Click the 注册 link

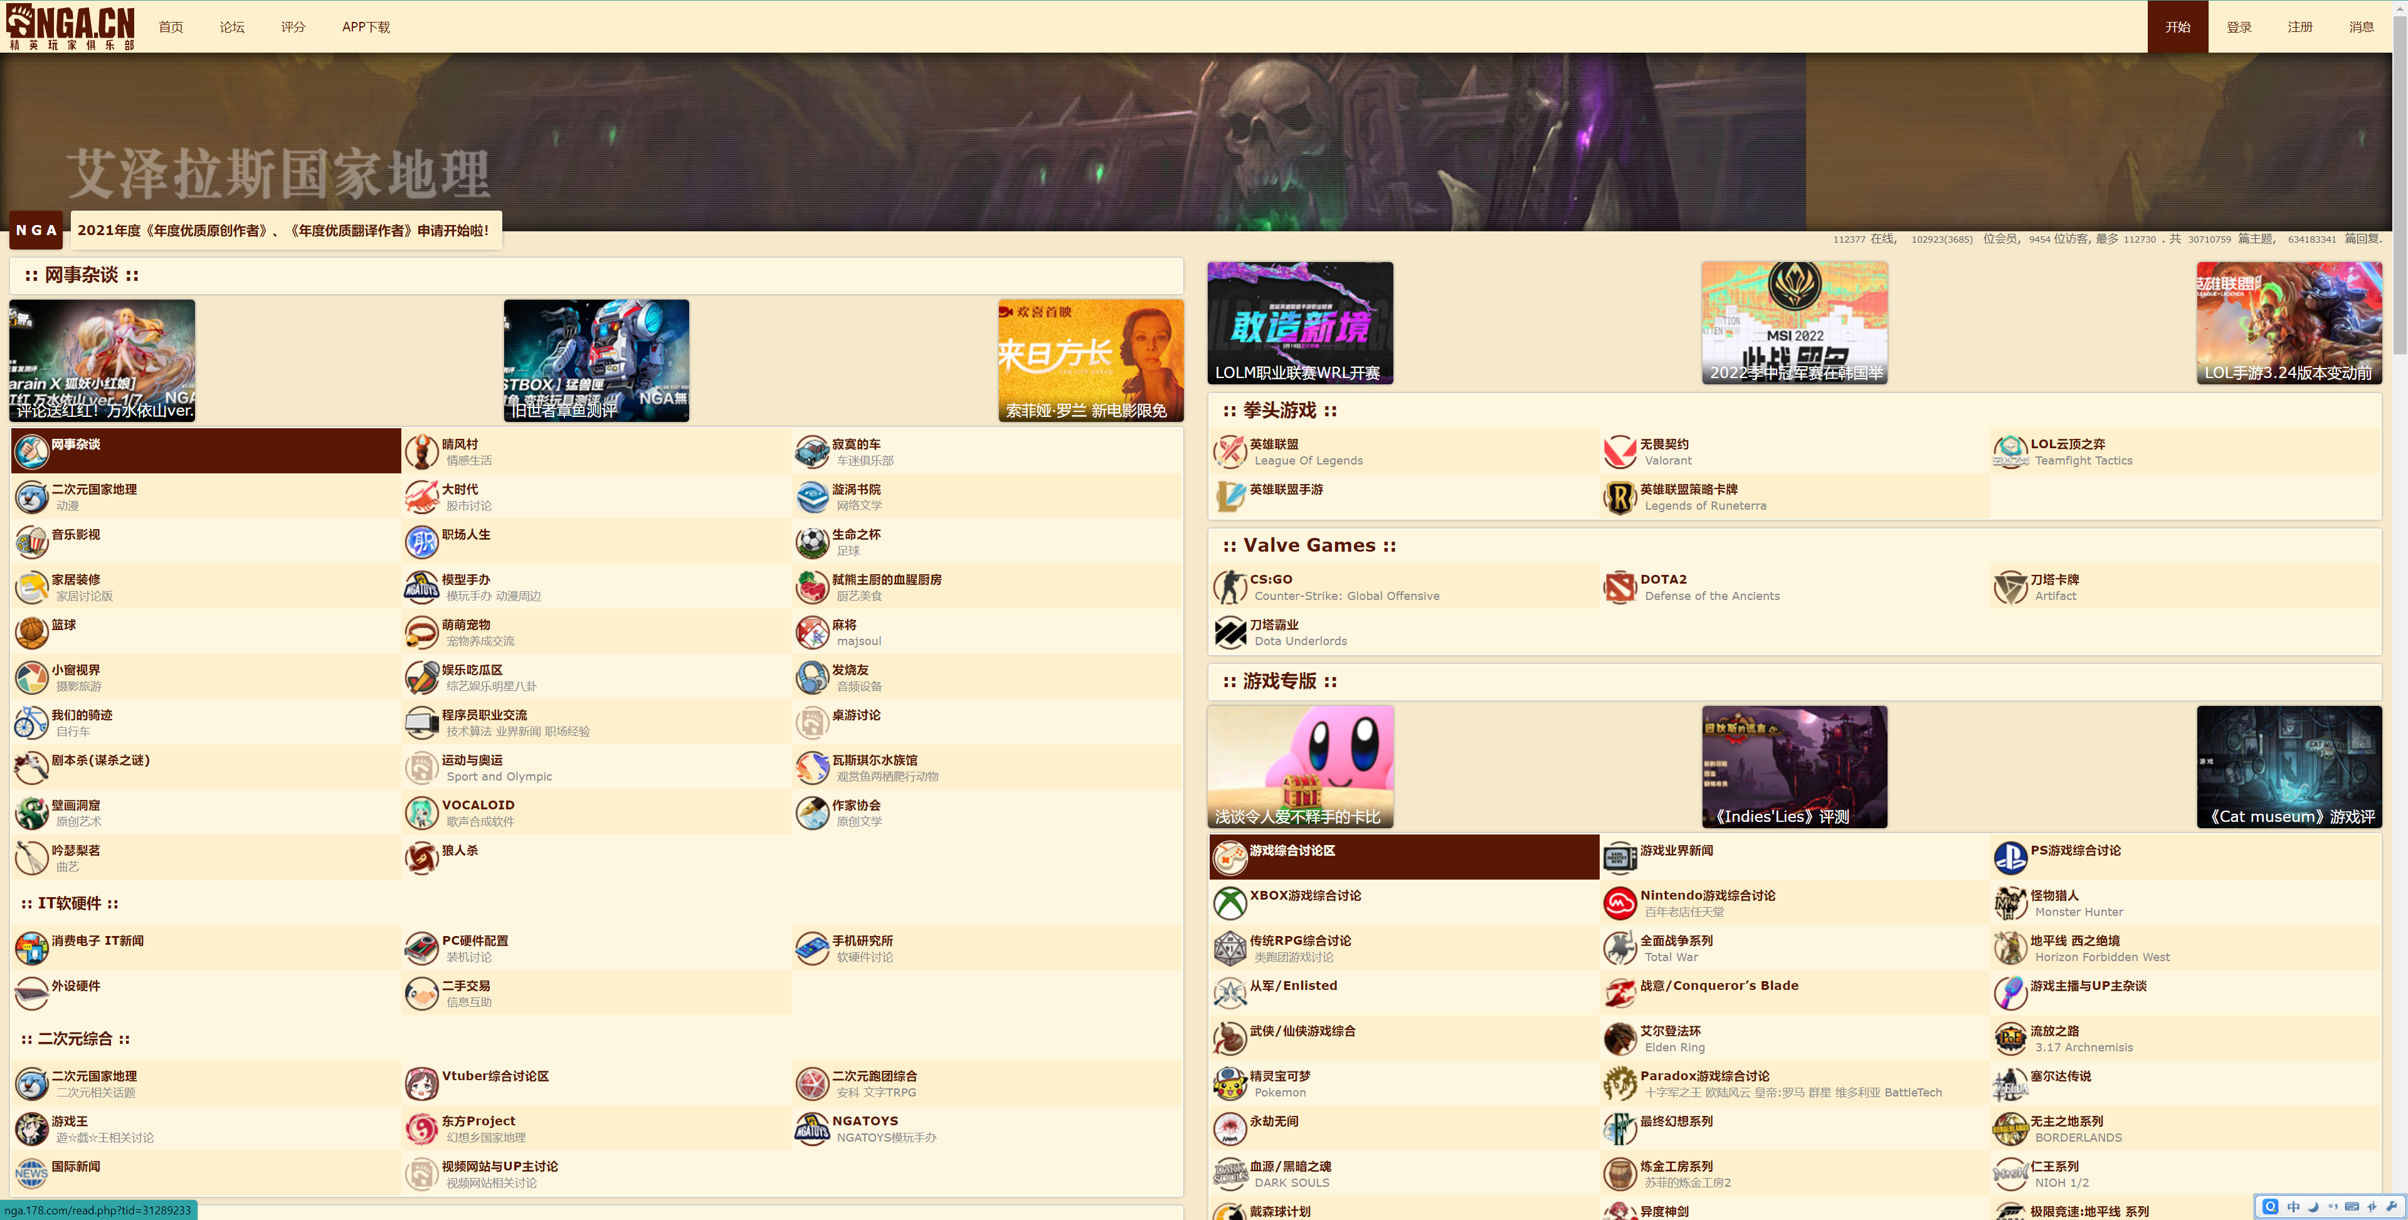2301,27
